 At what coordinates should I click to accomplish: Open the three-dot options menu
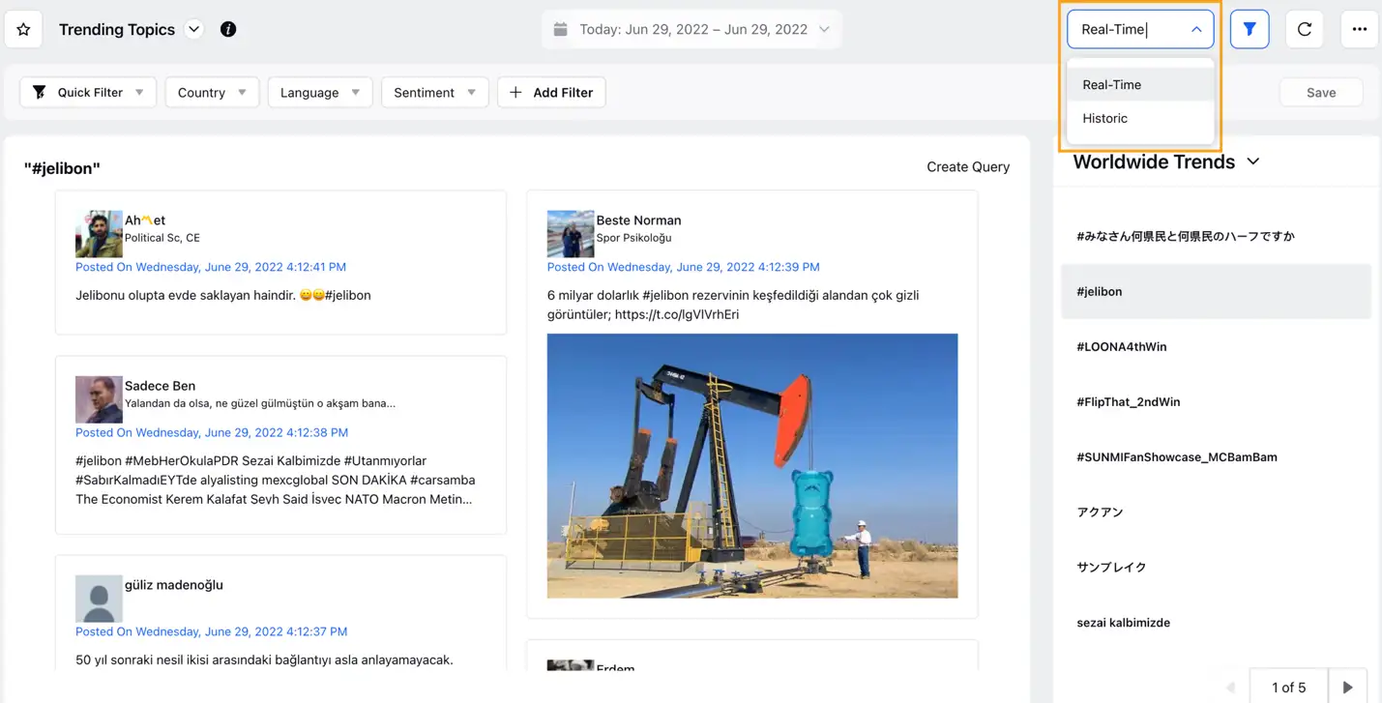click(x=1359, y=29)
